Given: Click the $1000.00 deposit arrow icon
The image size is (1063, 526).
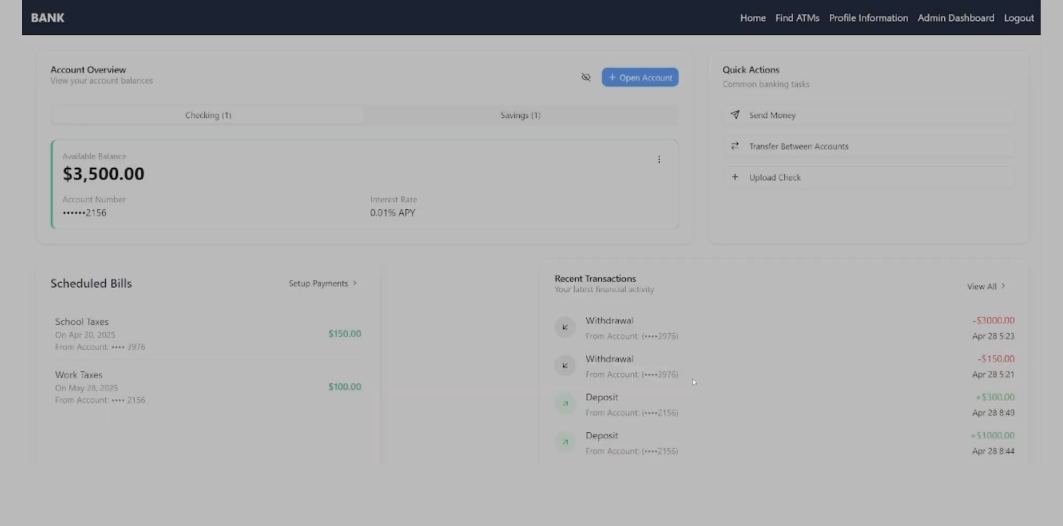Looking at the screenshot, I should (565, 442).
